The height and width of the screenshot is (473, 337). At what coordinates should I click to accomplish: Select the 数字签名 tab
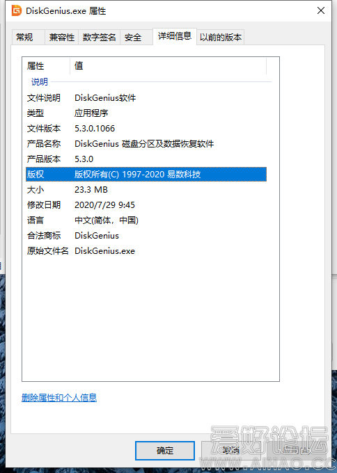(x=100, y=38)
